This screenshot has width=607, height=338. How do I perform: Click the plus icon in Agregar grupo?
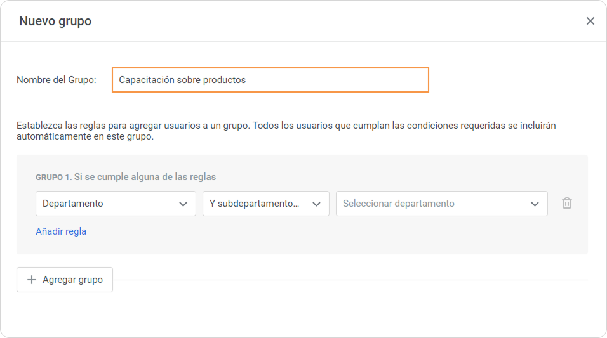tap(32, 280)
